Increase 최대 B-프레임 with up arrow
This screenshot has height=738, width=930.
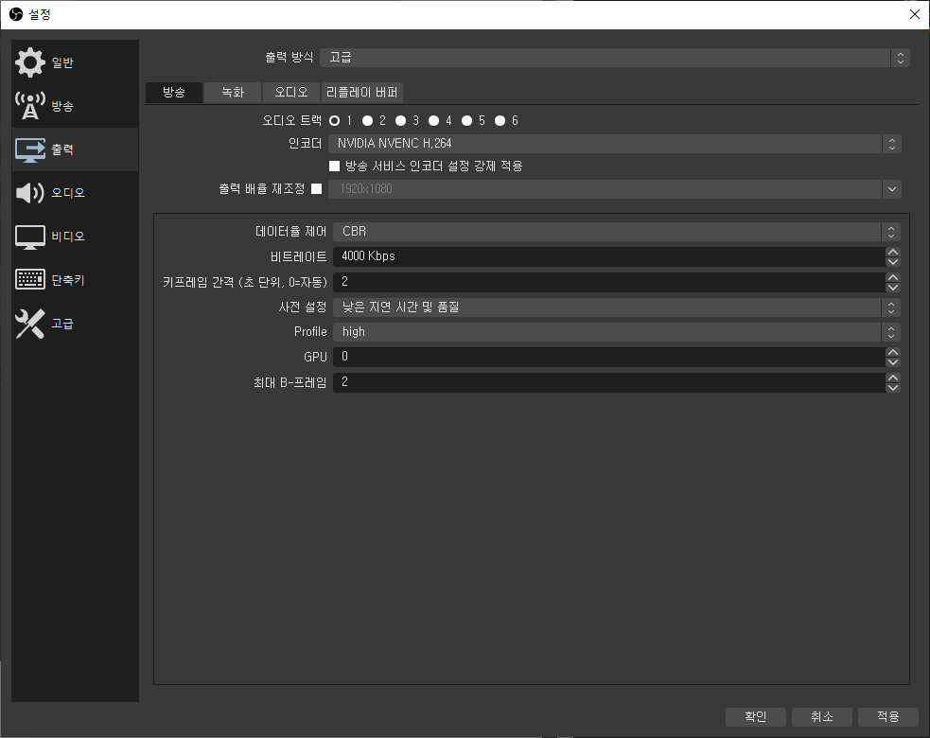tap(893, 378)
